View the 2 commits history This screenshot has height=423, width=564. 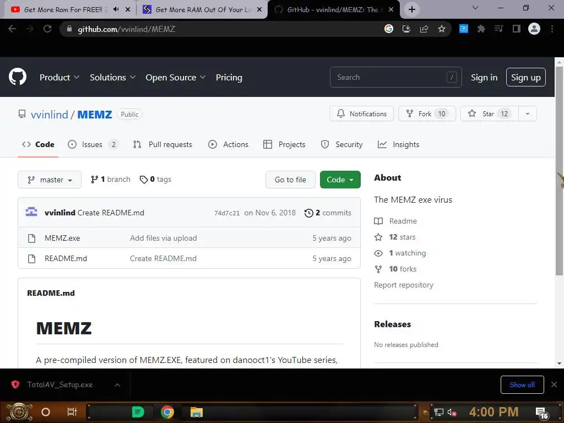tap(328, 213)
